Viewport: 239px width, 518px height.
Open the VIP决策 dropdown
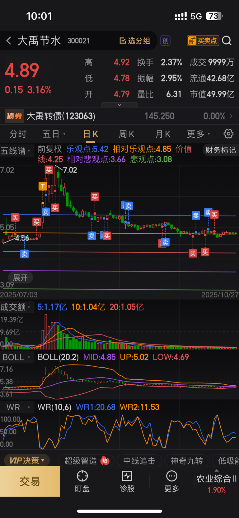27,460
